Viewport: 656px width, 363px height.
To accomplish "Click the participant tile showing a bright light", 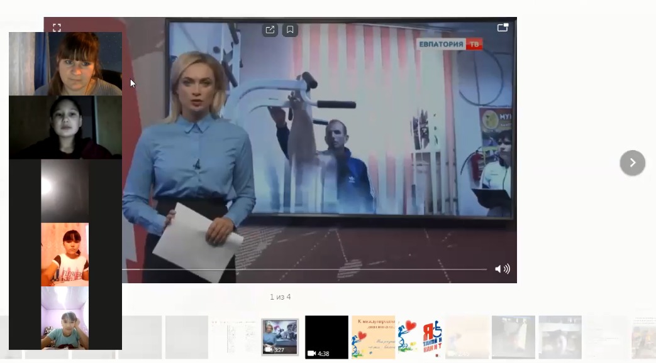I will 65,191.
